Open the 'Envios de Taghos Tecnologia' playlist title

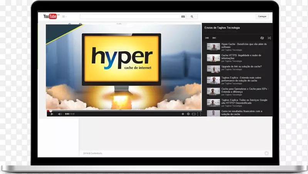(x=222, y=28)
